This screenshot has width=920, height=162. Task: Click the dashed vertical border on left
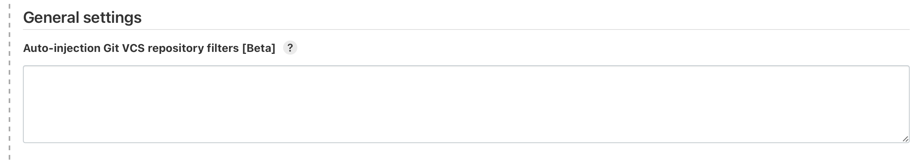click(x=9, y=81)
